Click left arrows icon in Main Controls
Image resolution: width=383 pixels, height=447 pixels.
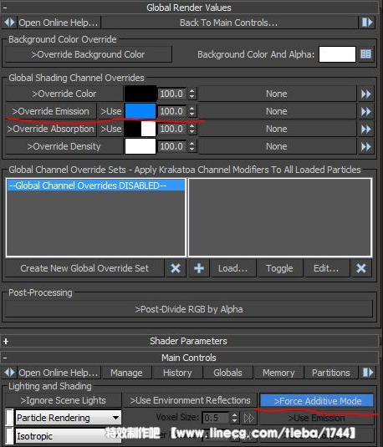point(9,373)
